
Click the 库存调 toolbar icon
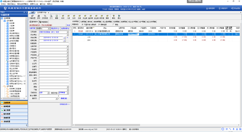click(102, 17)
